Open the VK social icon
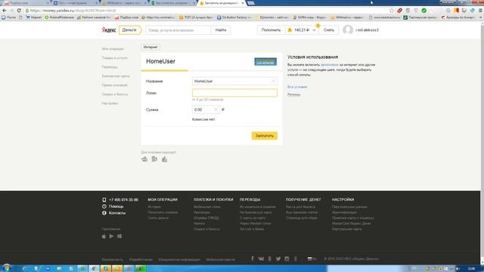 point(261,258)
